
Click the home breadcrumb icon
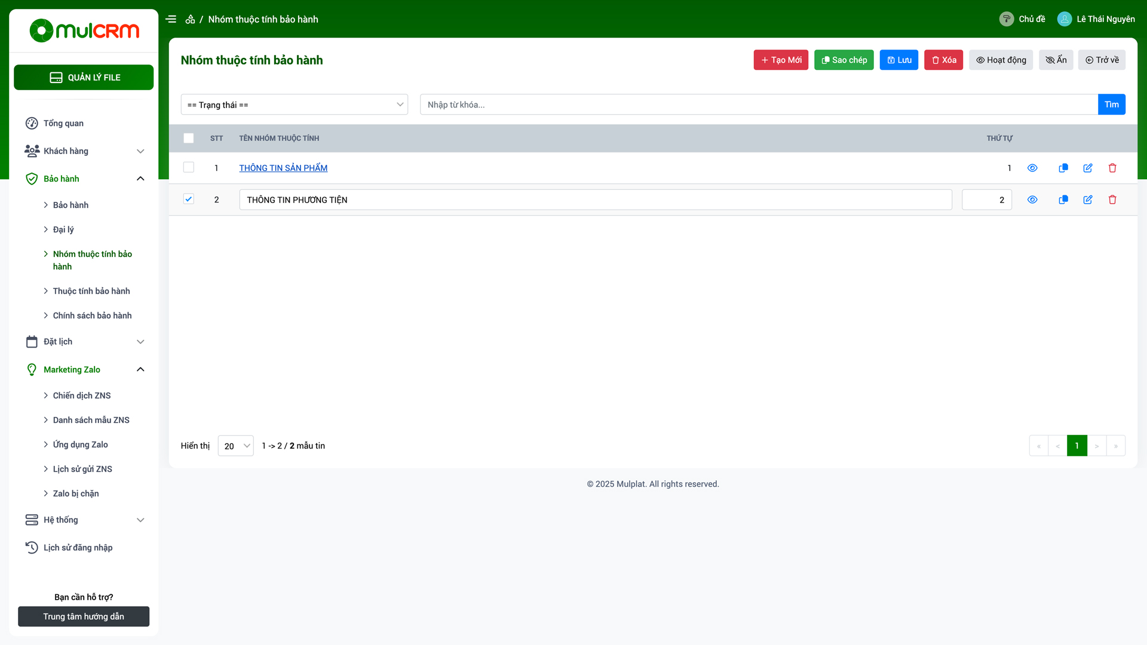[190, 19]
